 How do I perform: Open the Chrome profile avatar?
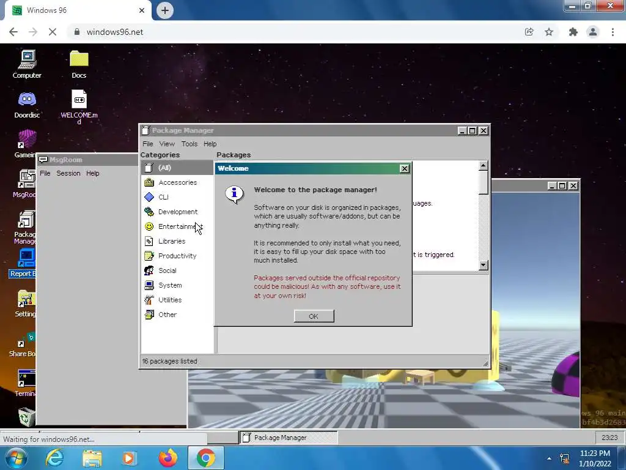(593, 32)
